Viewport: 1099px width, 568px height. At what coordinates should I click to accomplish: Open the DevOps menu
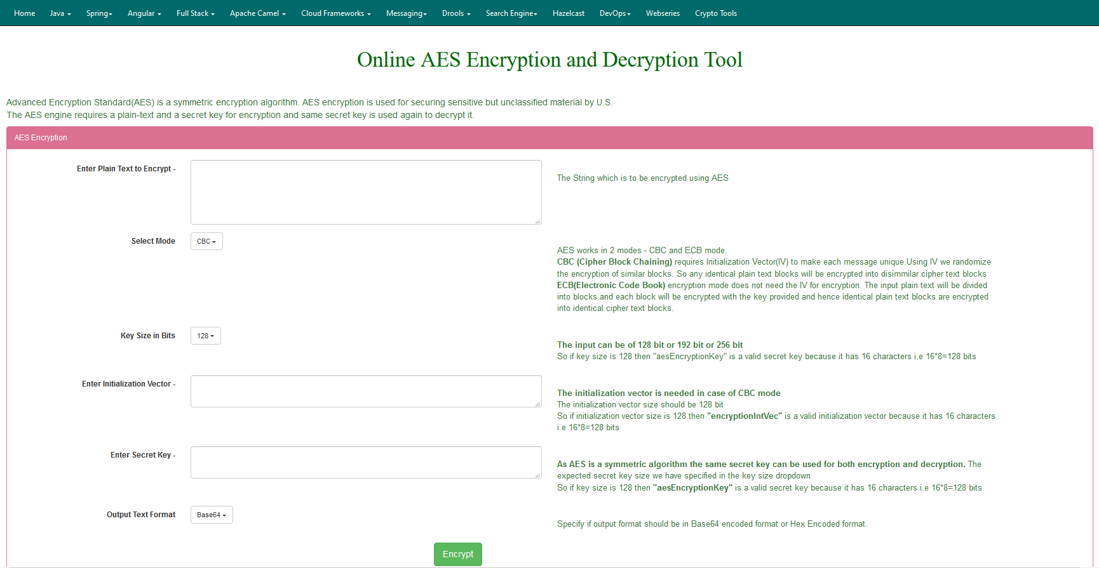click(615, 13)
